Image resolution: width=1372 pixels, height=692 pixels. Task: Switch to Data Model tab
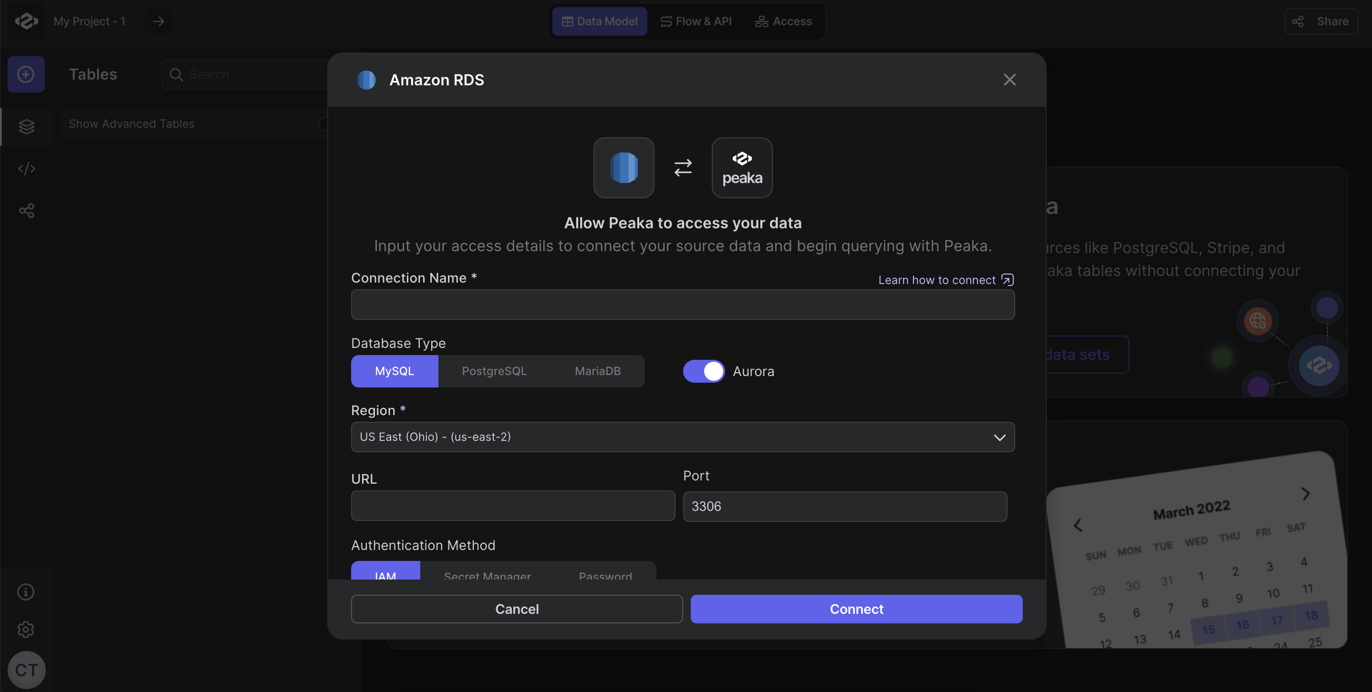(599, 21)
